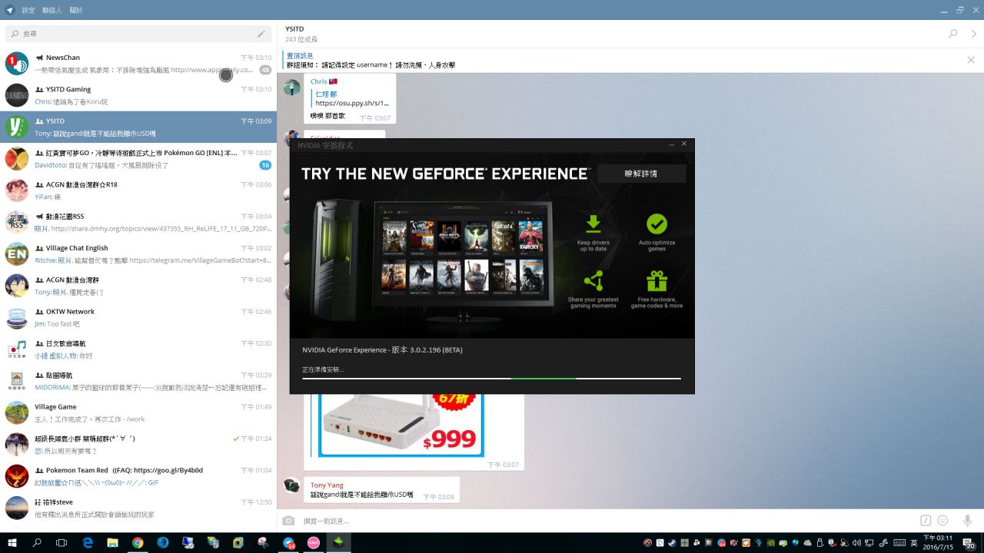Type in the message input field
Screen dimensions: 984x553
[600, 521]
